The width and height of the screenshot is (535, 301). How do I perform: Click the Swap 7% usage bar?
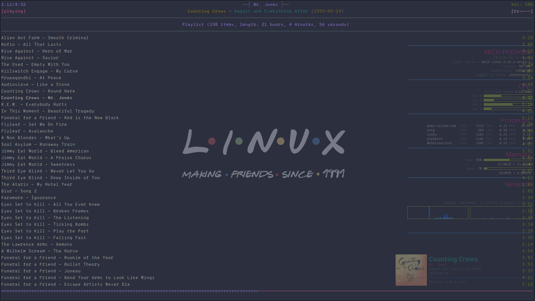coord(508,169)
